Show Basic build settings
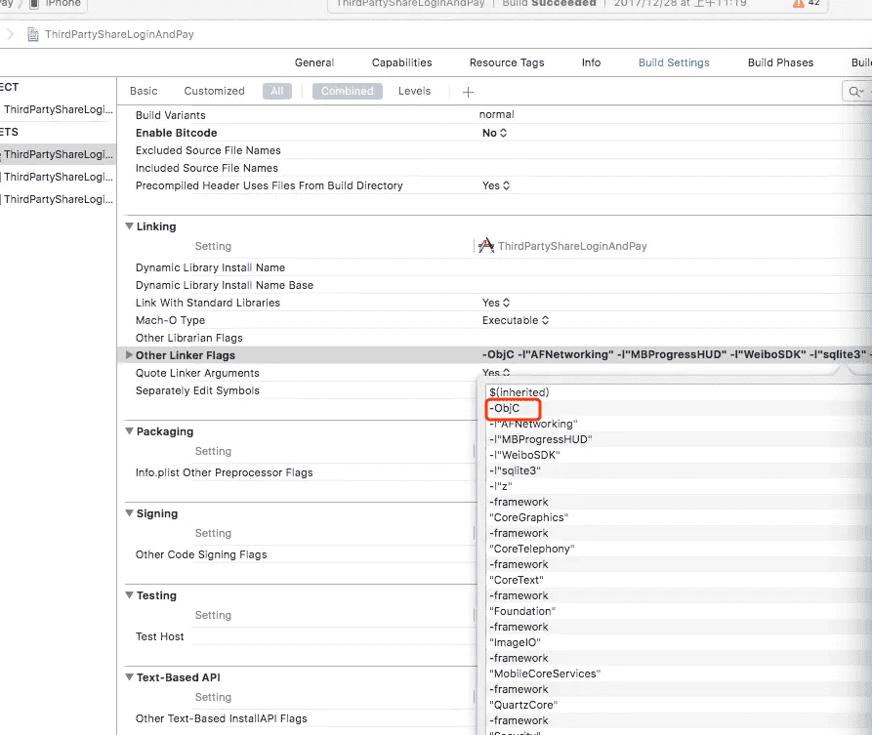The width and height of the screenshot is (872, 735). click(144, 91)
